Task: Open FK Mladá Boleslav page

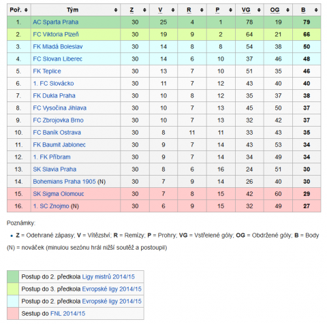Action: (58, 47)
